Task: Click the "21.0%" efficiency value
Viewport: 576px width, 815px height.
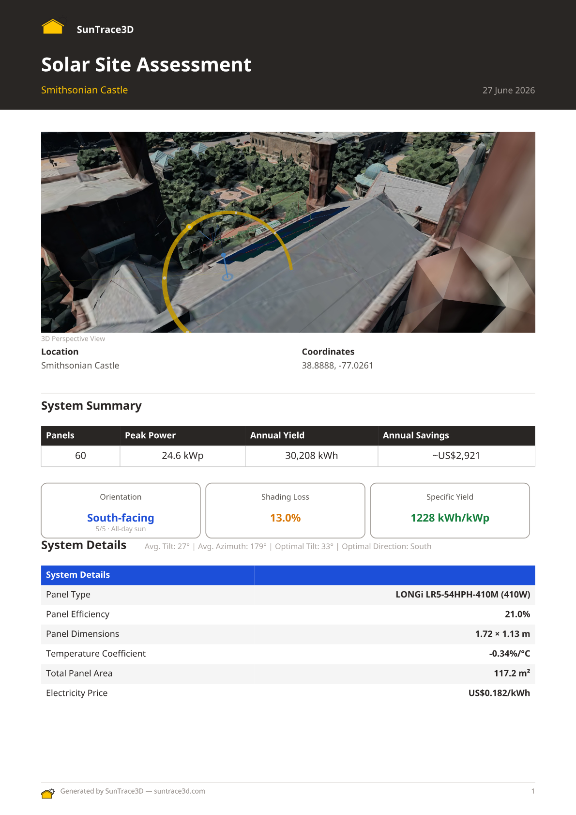Action: 517,614
